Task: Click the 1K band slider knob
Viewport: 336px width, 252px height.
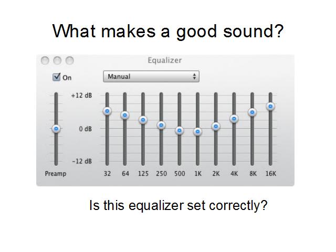Action: tap(197, 131)
